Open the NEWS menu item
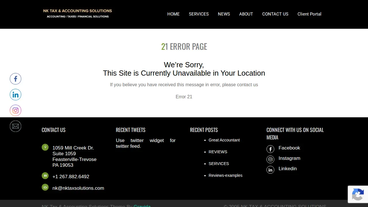 [224, 14]
